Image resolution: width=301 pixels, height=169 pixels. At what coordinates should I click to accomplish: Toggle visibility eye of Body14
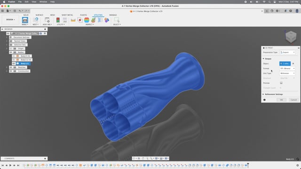(x=14, y=56)
